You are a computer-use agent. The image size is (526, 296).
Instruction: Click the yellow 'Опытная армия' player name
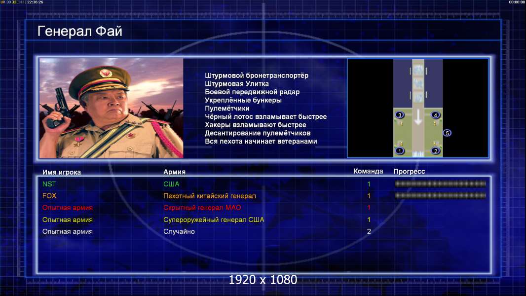[68, 220]
